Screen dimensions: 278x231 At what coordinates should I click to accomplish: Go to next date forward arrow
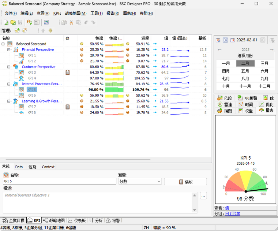263,40
